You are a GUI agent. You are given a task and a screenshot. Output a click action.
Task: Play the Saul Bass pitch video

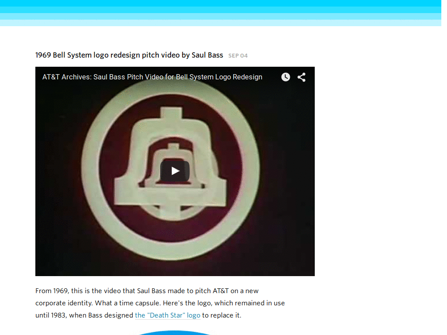(175, 171)
